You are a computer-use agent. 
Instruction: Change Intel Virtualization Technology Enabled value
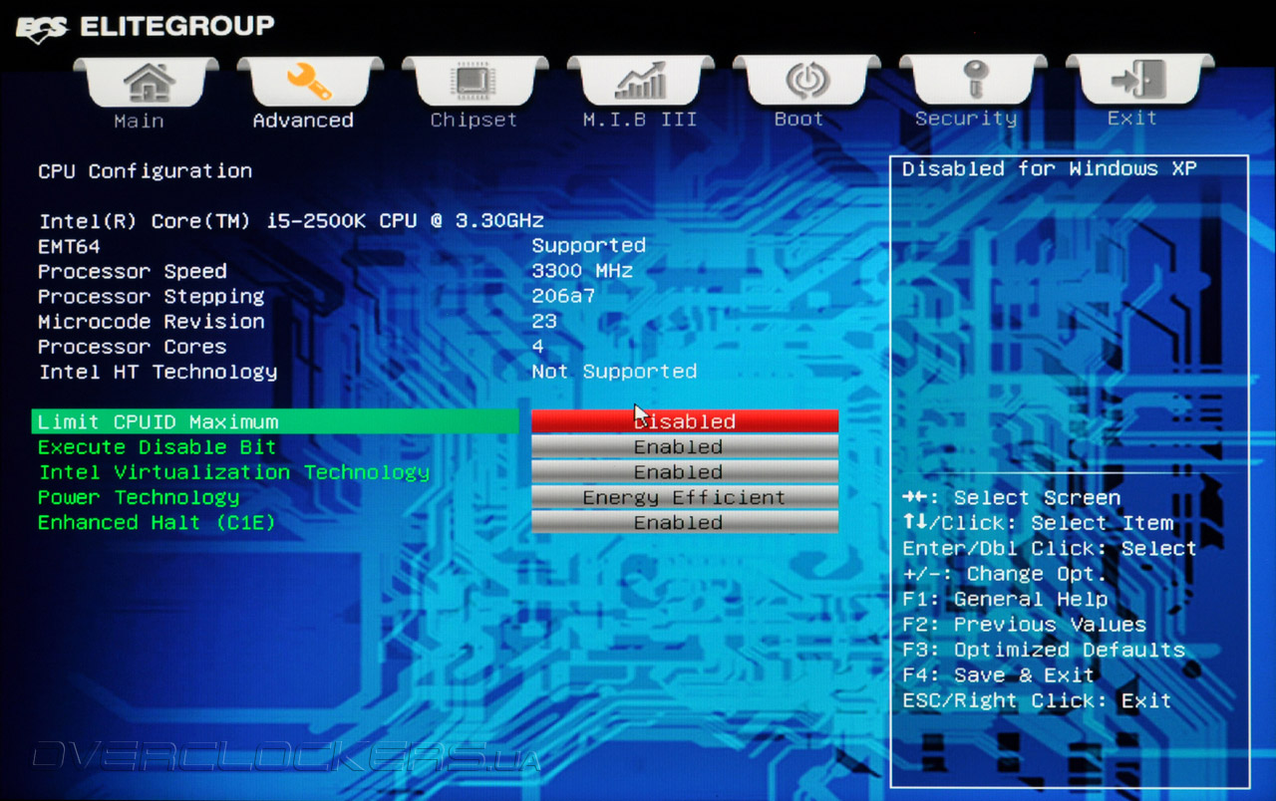coord(685,471)
